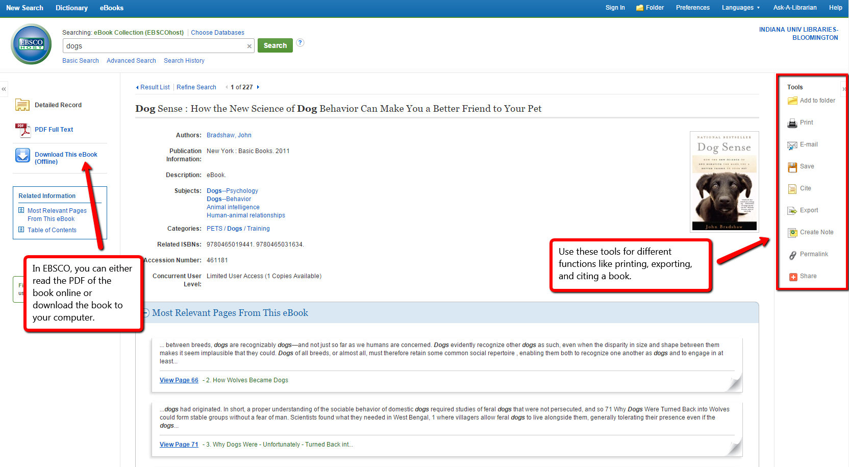Click the Permalink chain icon
The width and height of the screenshot is (849, 467).
click(x=792, y=255)
